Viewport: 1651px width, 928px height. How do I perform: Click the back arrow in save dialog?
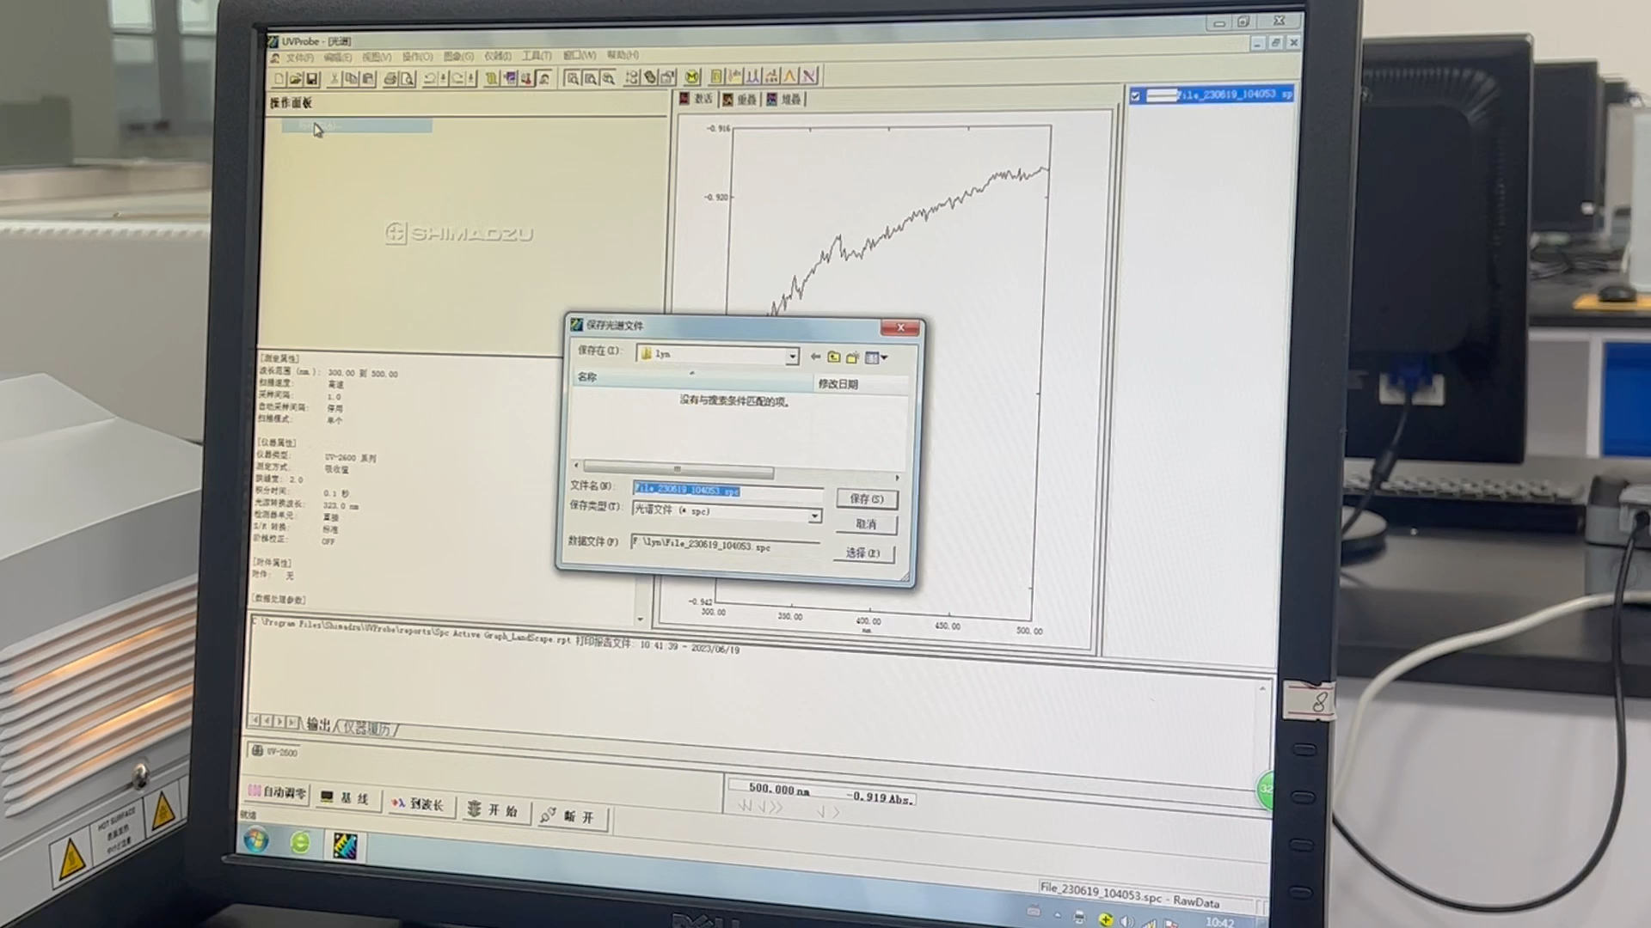click(815, 356)
